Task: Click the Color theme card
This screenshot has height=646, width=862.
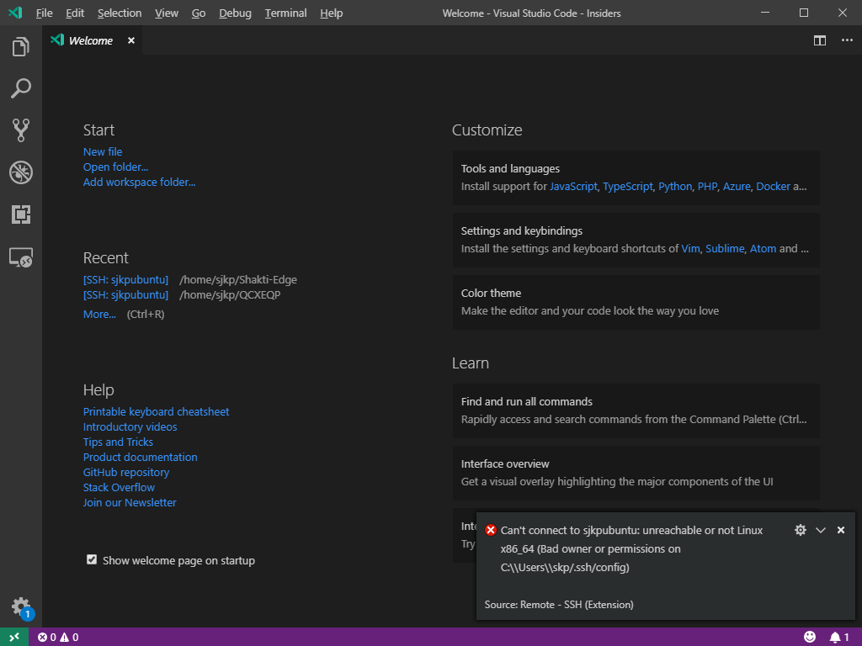Action: coord(636,302)
